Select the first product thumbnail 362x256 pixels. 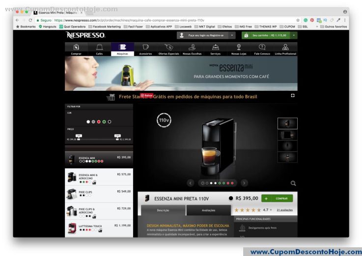pyautogui.click(x=287, y=123)
